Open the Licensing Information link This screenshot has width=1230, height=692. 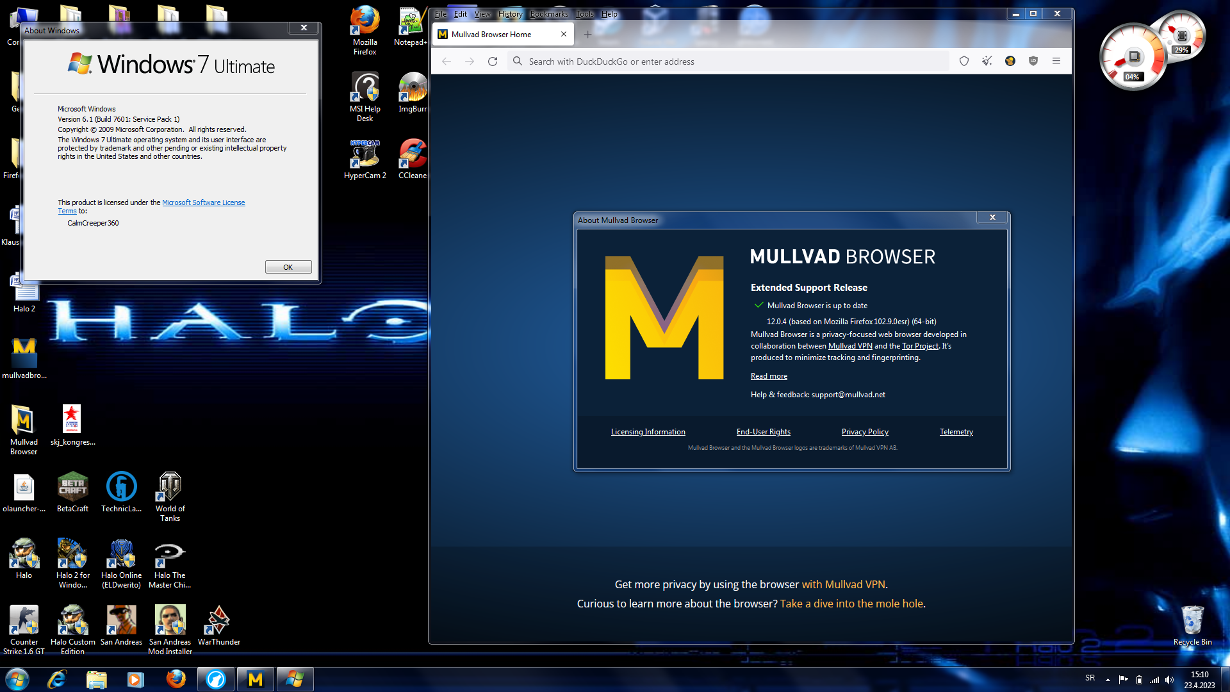[x=648, y=432]
